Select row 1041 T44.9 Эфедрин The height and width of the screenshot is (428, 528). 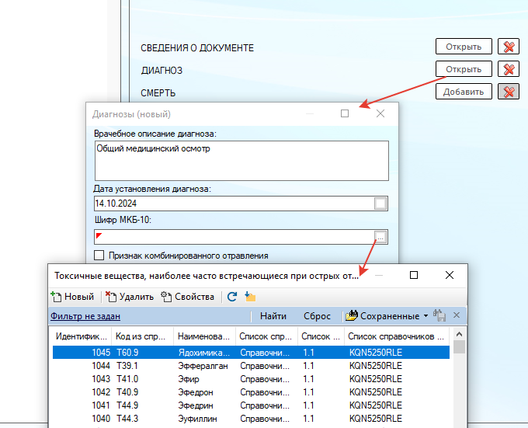click(251, 405)
